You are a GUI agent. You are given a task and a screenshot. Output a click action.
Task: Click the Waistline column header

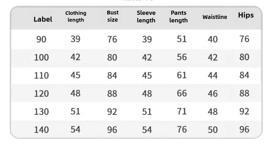[214, 17]
